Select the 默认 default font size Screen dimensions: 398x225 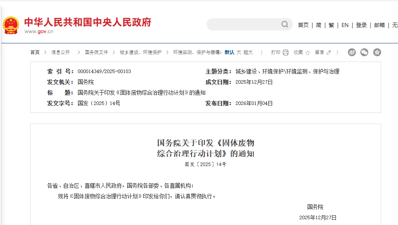point(229,52)
